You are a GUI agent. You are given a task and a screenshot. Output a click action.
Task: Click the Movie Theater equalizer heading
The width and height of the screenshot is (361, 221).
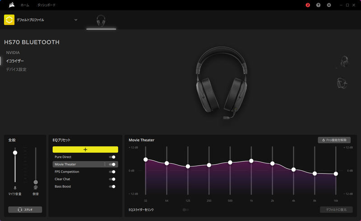click(141, 140)
